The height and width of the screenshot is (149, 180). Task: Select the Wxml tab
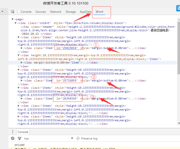click(x=99, y=12)
